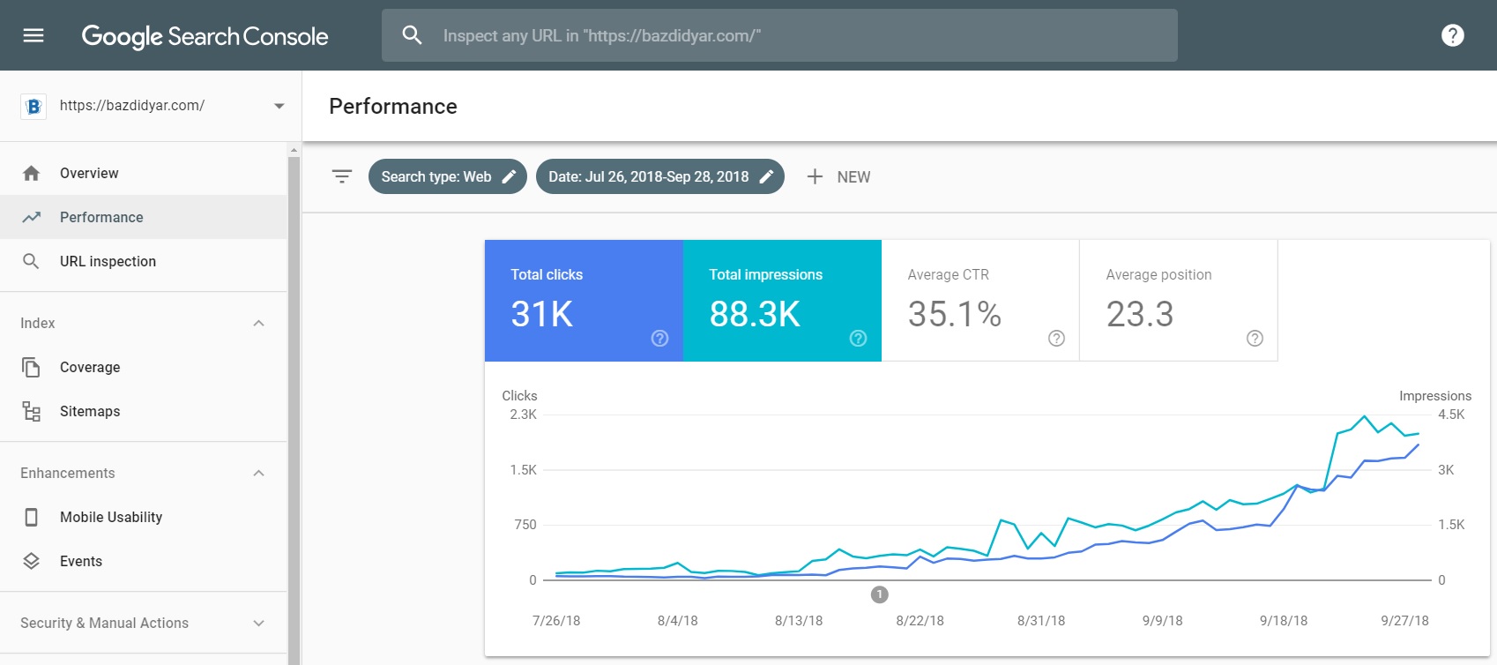The image size is (1497, 665).
Task: Edit Date range filter pencil icon
Action: tap(766, 176)
